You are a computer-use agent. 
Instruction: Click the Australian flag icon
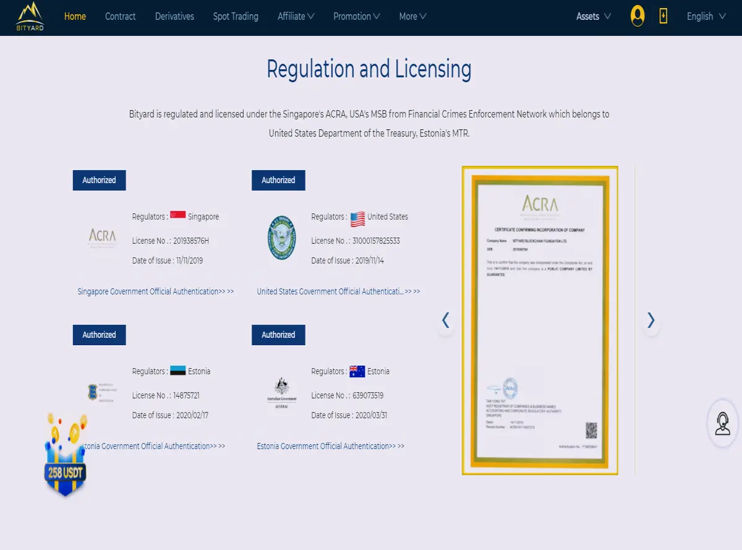click(x=357, y=371)
